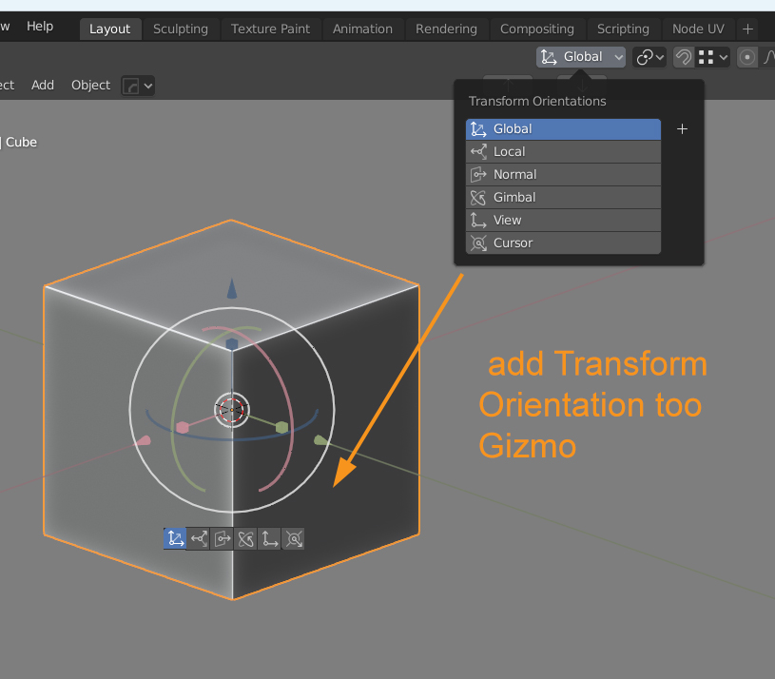Select Global in the Transform Orientations list
The width and height of the screenshot is (775, 679).
(x=563, y=129)
